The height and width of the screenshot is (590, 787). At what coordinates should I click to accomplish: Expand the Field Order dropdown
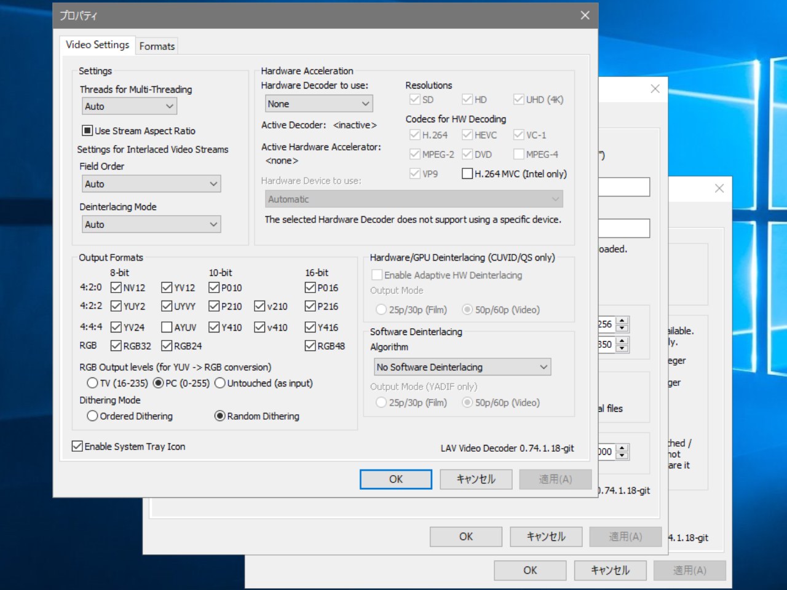click(x=151, y=184)
